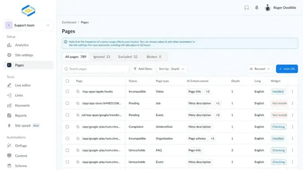The width and height of the screenshot is (303, 170).
Task: Open the Links tool
Action: point(19,95)
